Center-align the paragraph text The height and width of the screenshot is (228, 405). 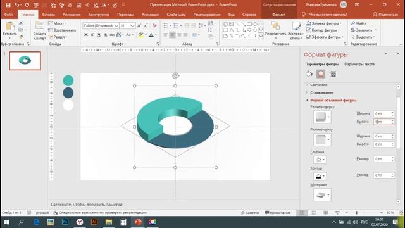[172, 35]
